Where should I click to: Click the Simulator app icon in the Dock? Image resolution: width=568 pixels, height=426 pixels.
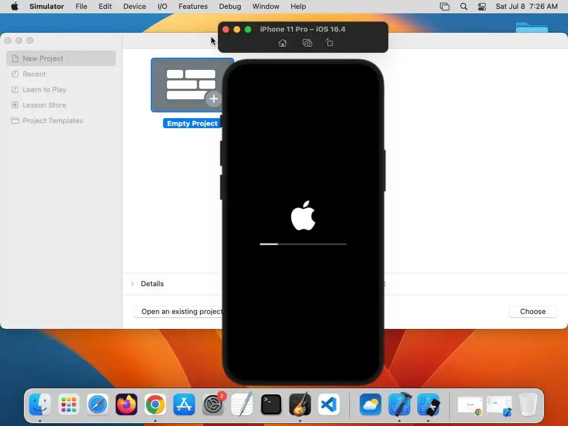coord(429,404)
